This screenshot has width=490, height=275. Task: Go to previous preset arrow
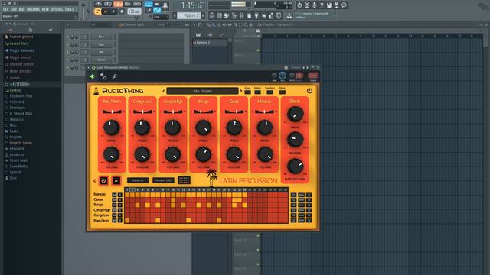point(163,91)
